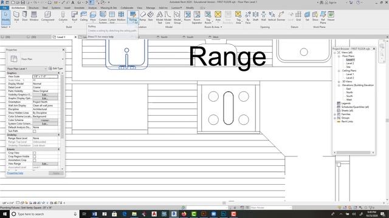The width and height of the screenshot is (389, 218).
Task: Click the taskbar search box
Action: (44, 214)
